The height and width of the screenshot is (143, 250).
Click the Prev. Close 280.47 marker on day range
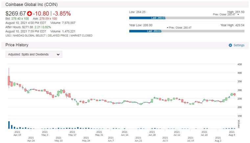coord(226,14)
